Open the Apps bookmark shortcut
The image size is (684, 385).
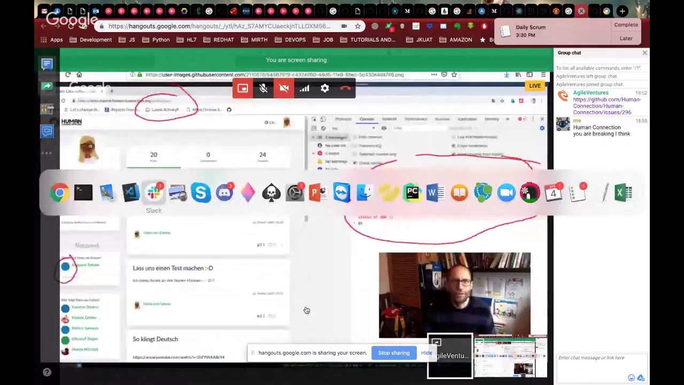[x=52, y=40]
